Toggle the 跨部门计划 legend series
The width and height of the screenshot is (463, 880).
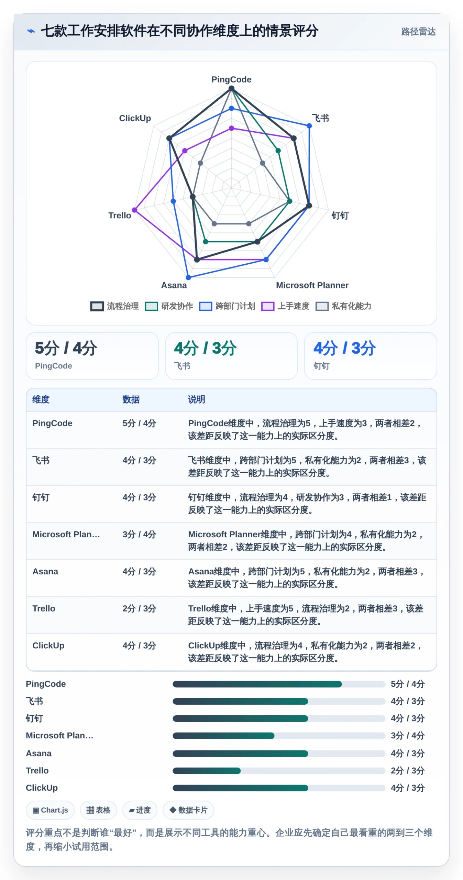point(227,306)
